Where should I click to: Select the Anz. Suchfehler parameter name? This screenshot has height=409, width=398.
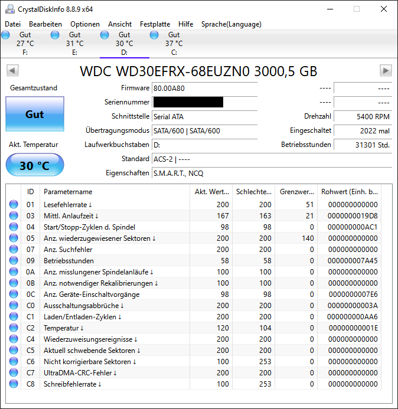coord(68,250)
